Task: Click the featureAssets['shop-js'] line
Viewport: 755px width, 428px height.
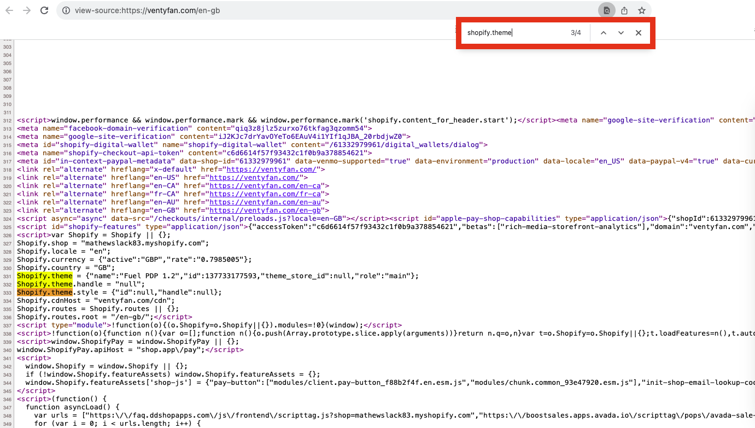Action: 390,383
